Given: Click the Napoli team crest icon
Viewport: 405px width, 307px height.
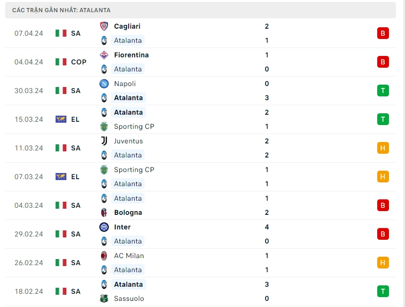Looking at the screenshot, I should (104, 84).
